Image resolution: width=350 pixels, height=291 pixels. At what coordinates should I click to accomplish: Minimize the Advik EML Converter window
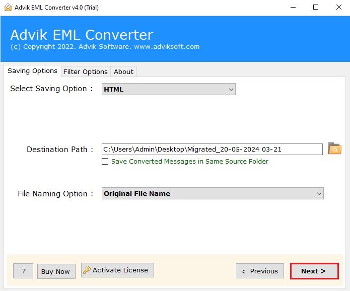click(x=293, y=8)
